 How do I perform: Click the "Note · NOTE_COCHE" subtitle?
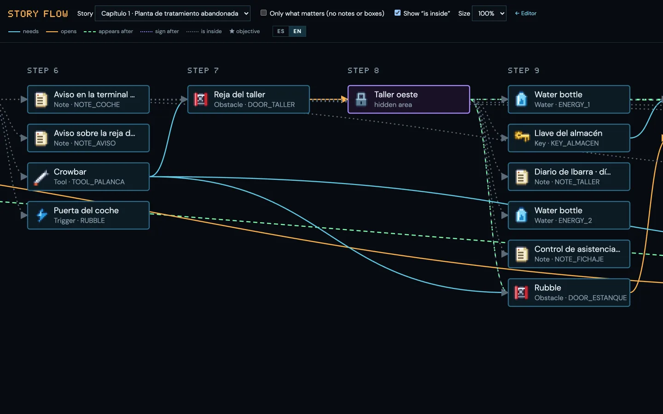coord(87,105)
